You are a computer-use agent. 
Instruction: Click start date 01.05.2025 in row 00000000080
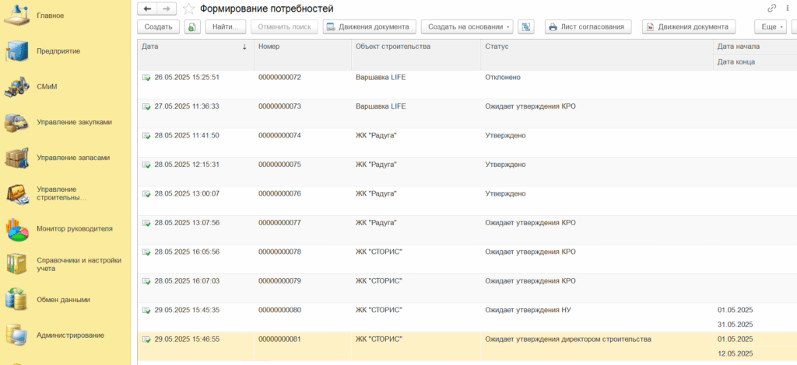[x=735, y=311]
